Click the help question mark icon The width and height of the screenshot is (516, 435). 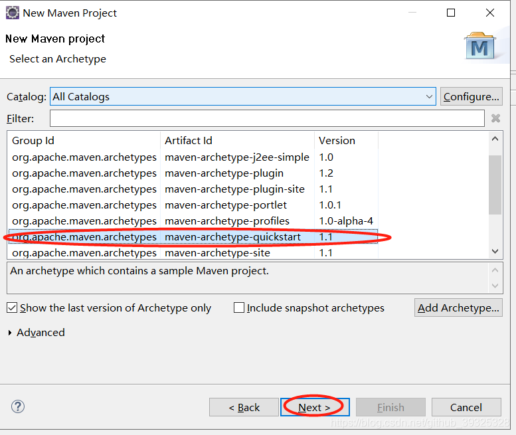(18, 406)
